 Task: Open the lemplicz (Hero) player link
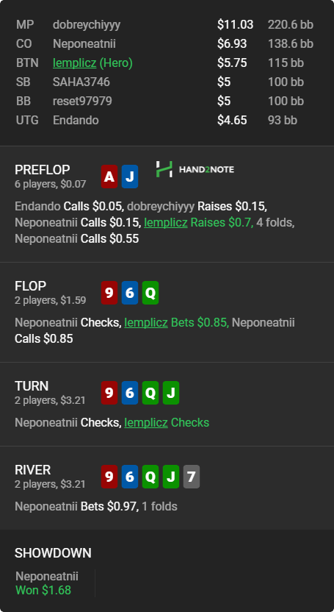tap(92, 63)
